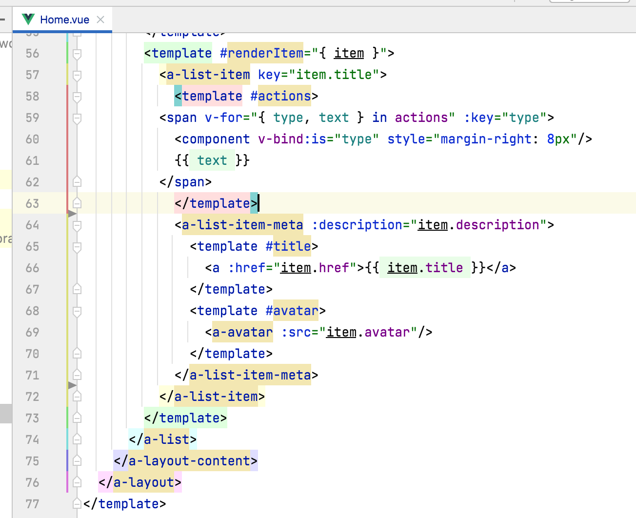The image size is (636, 518).
Task: Collapse the fold marker on line 64
Action: 77,225
